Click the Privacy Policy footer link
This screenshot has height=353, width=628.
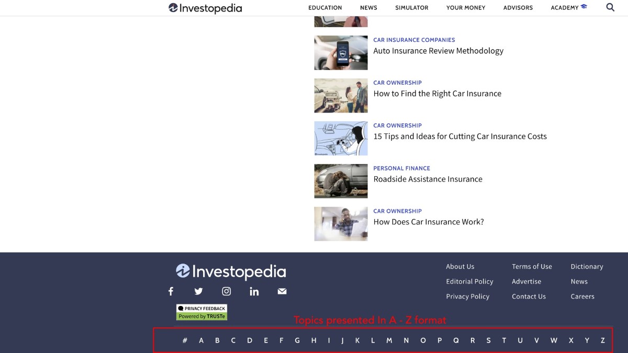[467, 297]
